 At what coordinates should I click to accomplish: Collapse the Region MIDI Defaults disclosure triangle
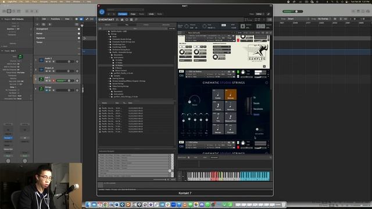pyautogui.click(x=2, y=19)
